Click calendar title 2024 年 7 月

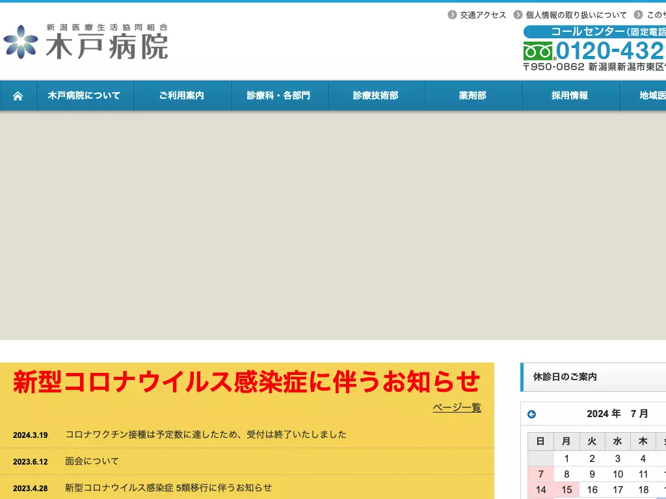[x=617, y=414]
